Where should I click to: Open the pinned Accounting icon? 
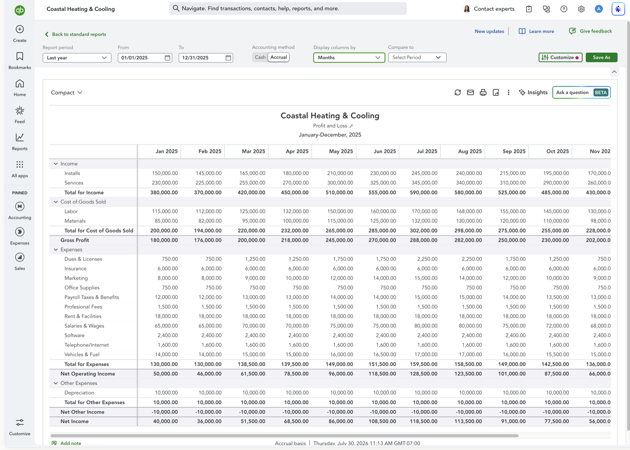click(20, 206)
